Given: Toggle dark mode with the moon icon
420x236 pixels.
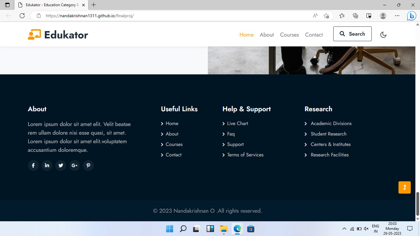Looking at the screenshot, I should pos(383,35).
